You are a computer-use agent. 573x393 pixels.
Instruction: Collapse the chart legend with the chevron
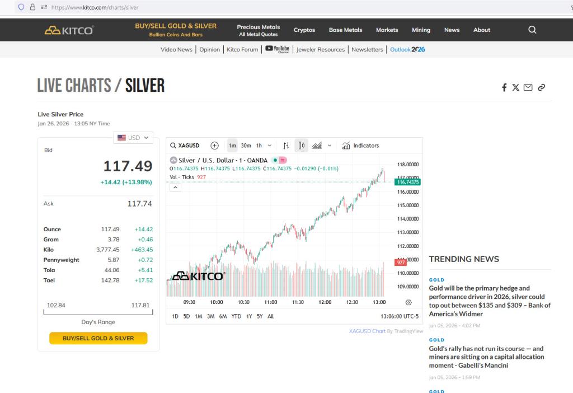click(x=176, y=187)
